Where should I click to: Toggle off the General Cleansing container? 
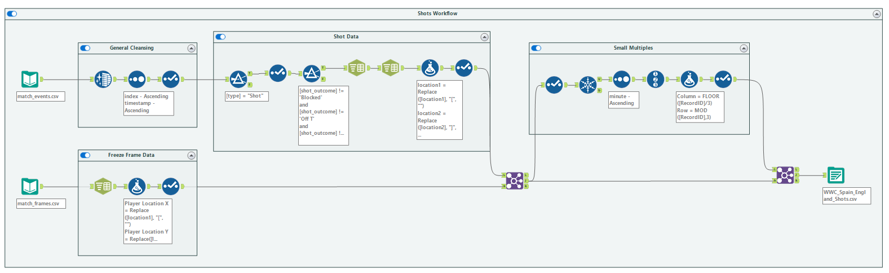pos(85,48)
